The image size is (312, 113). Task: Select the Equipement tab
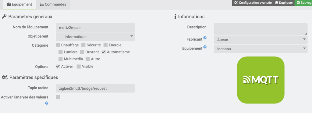[19, 4]
